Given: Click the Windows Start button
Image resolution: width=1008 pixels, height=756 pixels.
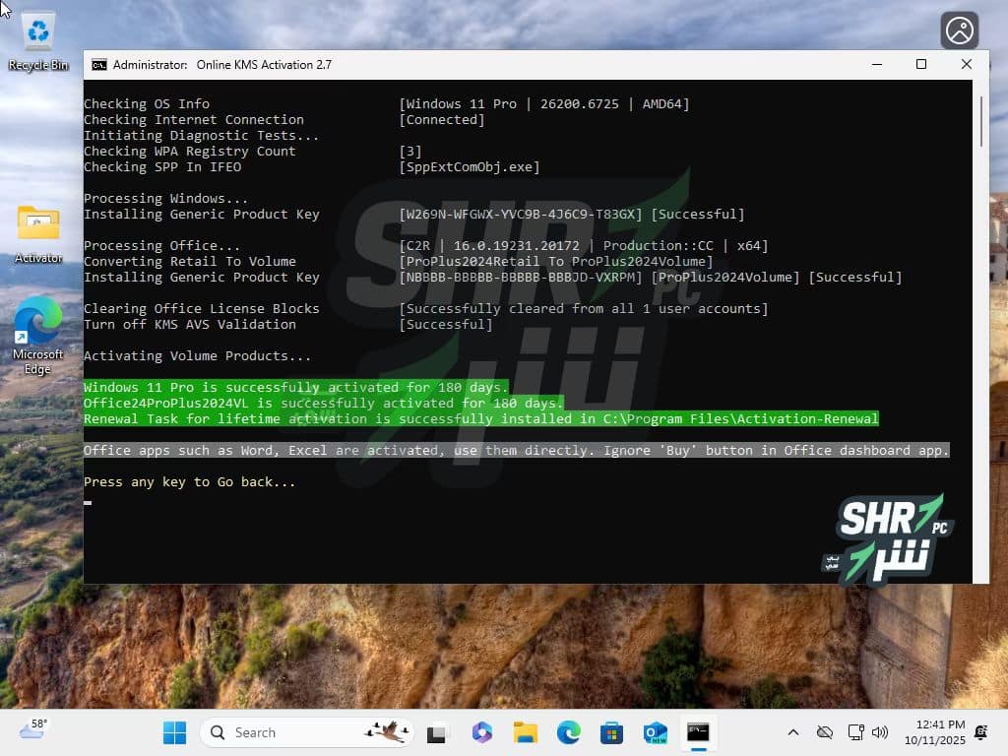Looking at the screenshot, I should pyautogui.click(x=174, y=732).
